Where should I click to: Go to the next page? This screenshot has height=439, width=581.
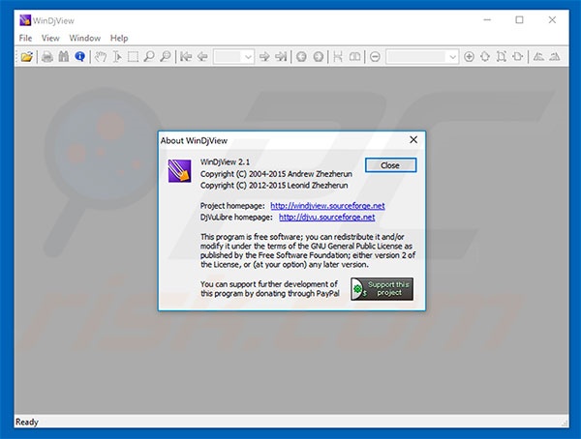[264, 57]
